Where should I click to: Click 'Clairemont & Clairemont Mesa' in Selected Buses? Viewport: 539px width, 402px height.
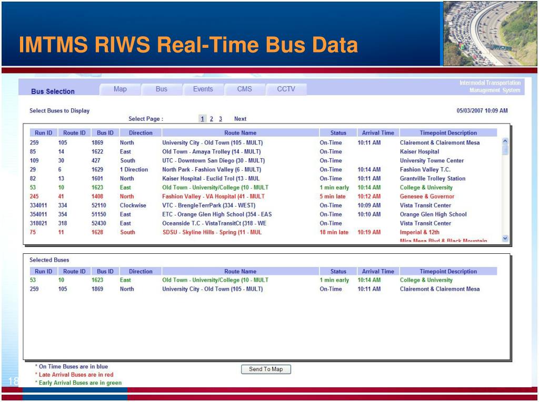click(440, 289)
